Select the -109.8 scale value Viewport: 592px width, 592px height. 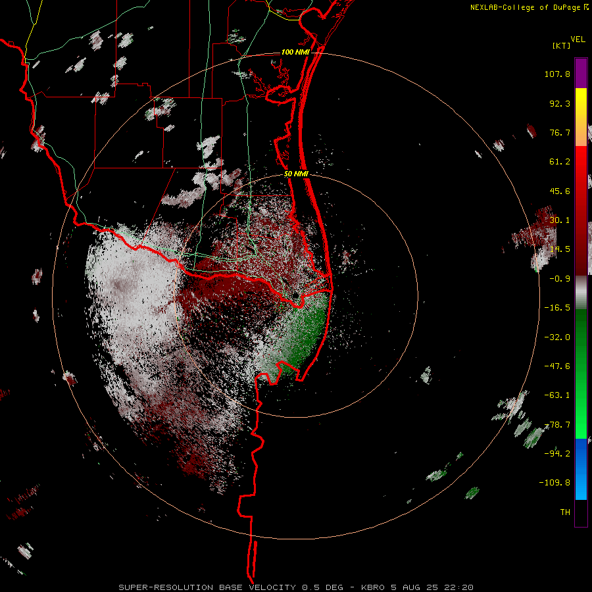(555, 483)
